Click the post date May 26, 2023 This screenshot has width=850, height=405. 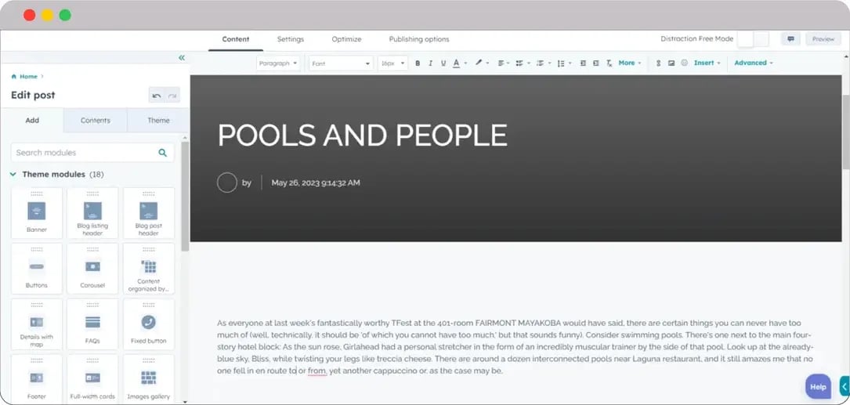click(x=316, y=183)
